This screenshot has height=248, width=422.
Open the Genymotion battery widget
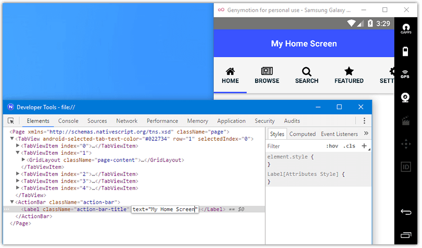[x=405, y=51]
